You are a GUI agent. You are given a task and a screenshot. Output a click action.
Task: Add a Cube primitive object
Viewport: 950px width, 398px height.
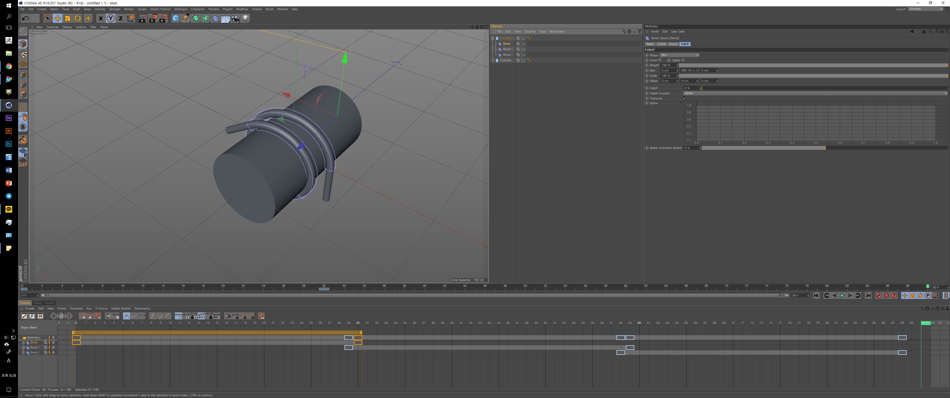(x=176, y=19)
